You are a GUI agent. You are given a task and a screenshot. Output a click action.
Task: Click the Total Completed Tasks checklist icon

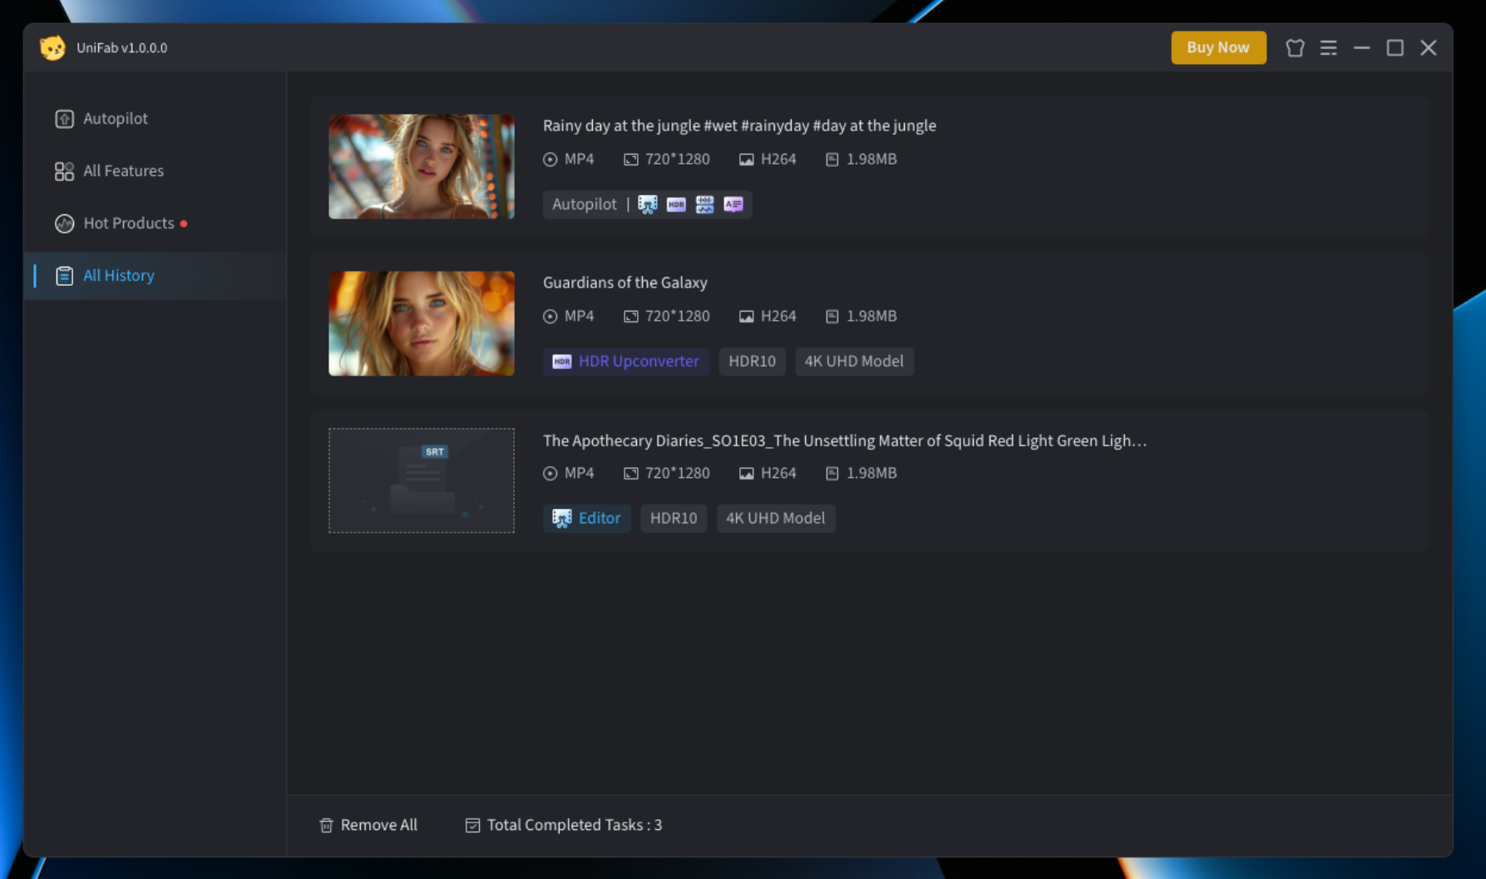472,825
